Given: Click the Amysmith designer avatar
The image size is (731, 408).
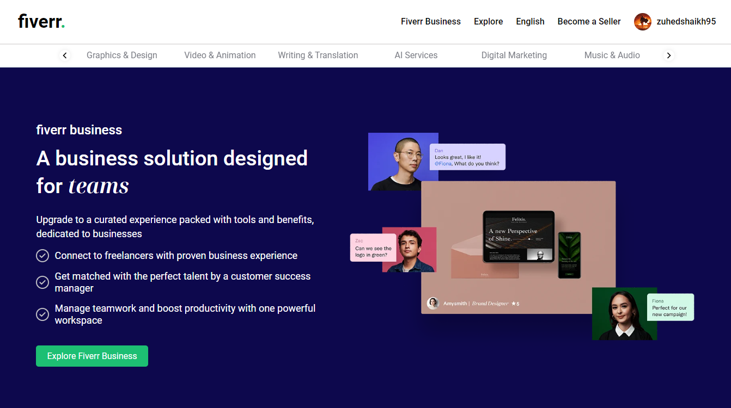Looking at the screenshot, I should coord(433,304).
